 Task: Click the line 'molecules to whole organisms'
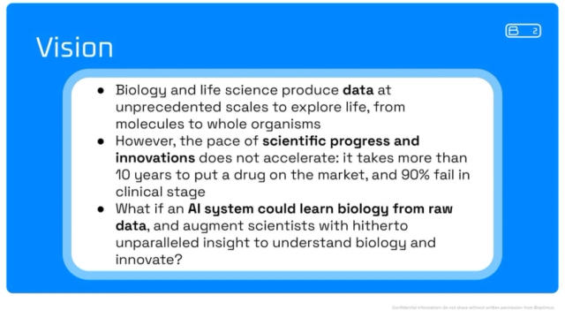click(218, 124)
